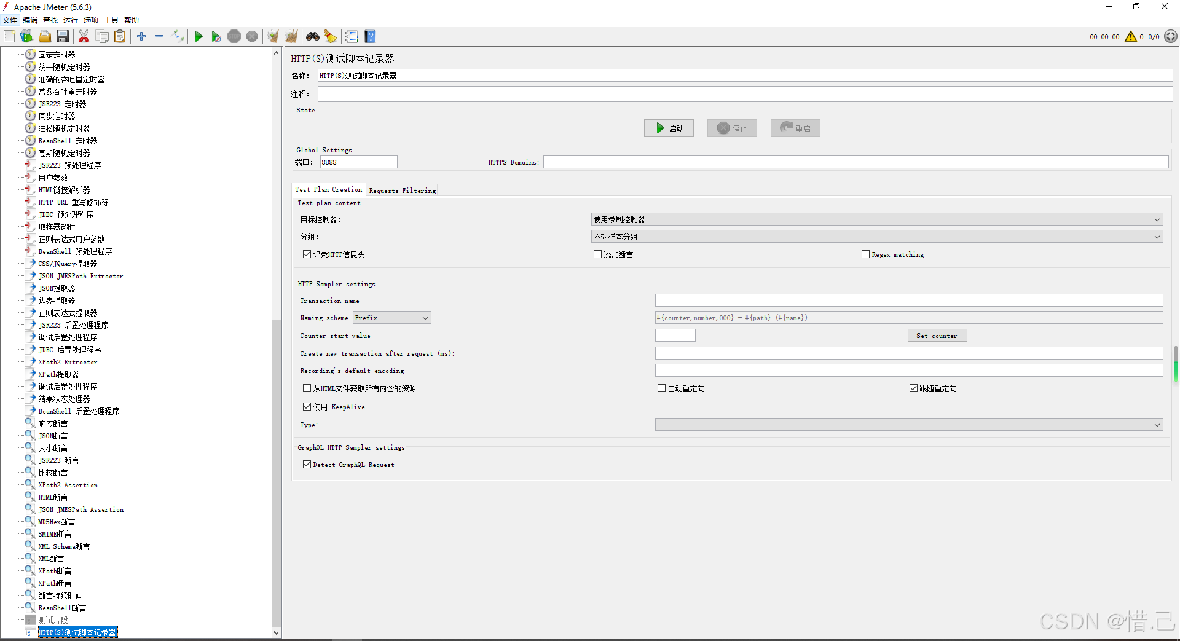Click the Toggle enable/disable icon
The width and height of the screenshot is (1180, 641).
pos(178,36)
